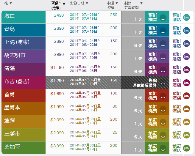Sort by 剩餘訂票時間 column header

tap(133, 5)
